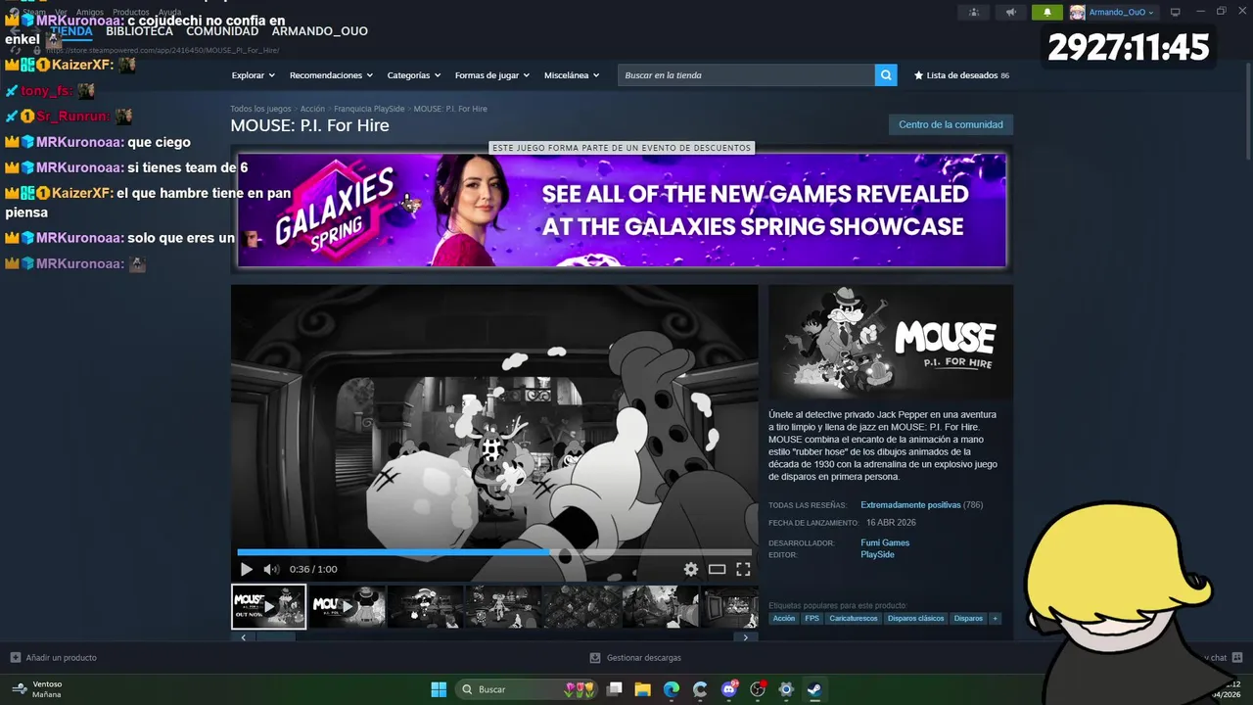Open the announcements megaphone icon
Viewport: 1253px width, 705px height.
tap(1010, 12)
